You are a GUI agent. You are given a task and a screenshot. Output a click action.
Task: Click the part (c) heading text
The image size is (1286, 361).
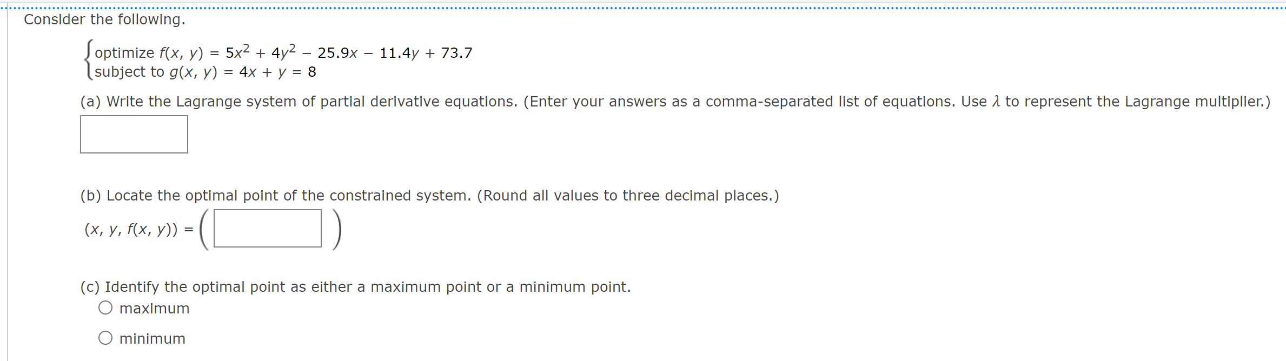coord(356,286)
